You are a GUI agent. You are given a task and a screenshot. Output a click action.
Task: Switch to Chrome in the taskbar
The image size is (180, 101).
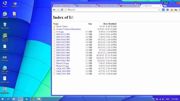(x=21, y=99)
